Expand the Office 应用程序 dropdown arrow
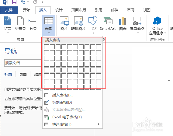This screenshot has width=173, height=136. click(165, 33)
